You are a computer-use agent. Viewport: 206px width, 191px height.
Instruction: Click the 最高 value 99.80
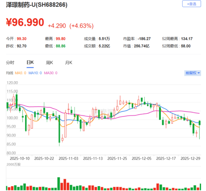click(61, 39)
